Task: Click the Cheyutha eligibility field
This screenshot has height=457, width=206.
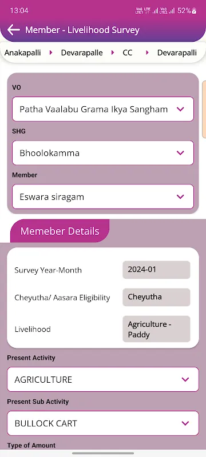Action: pos(156,297)
